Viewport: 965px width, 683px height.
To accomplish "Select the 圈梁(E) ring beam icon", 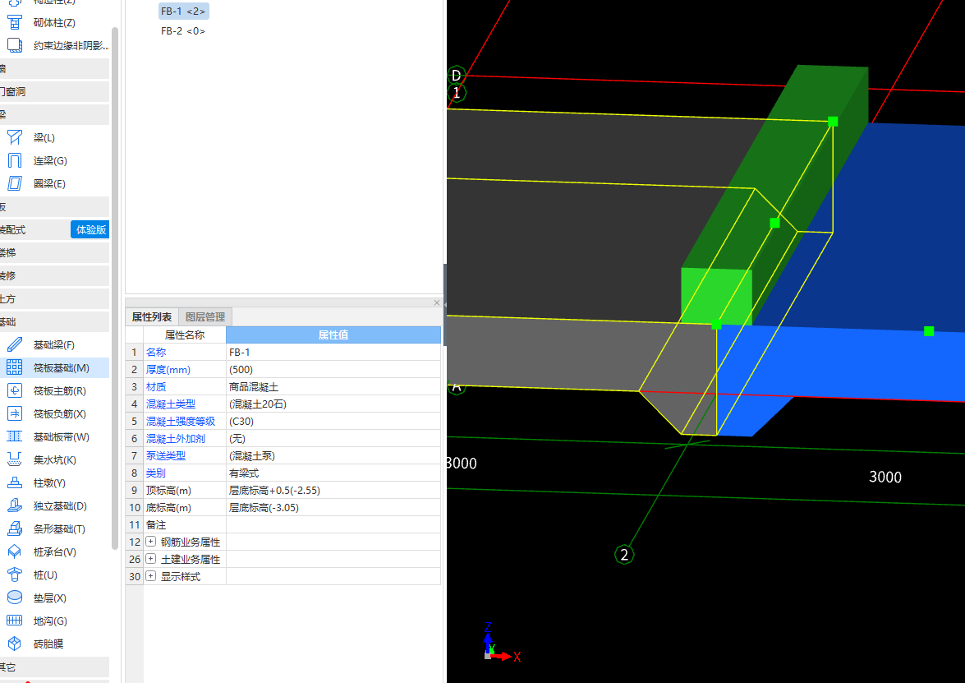I will point(15,183).
